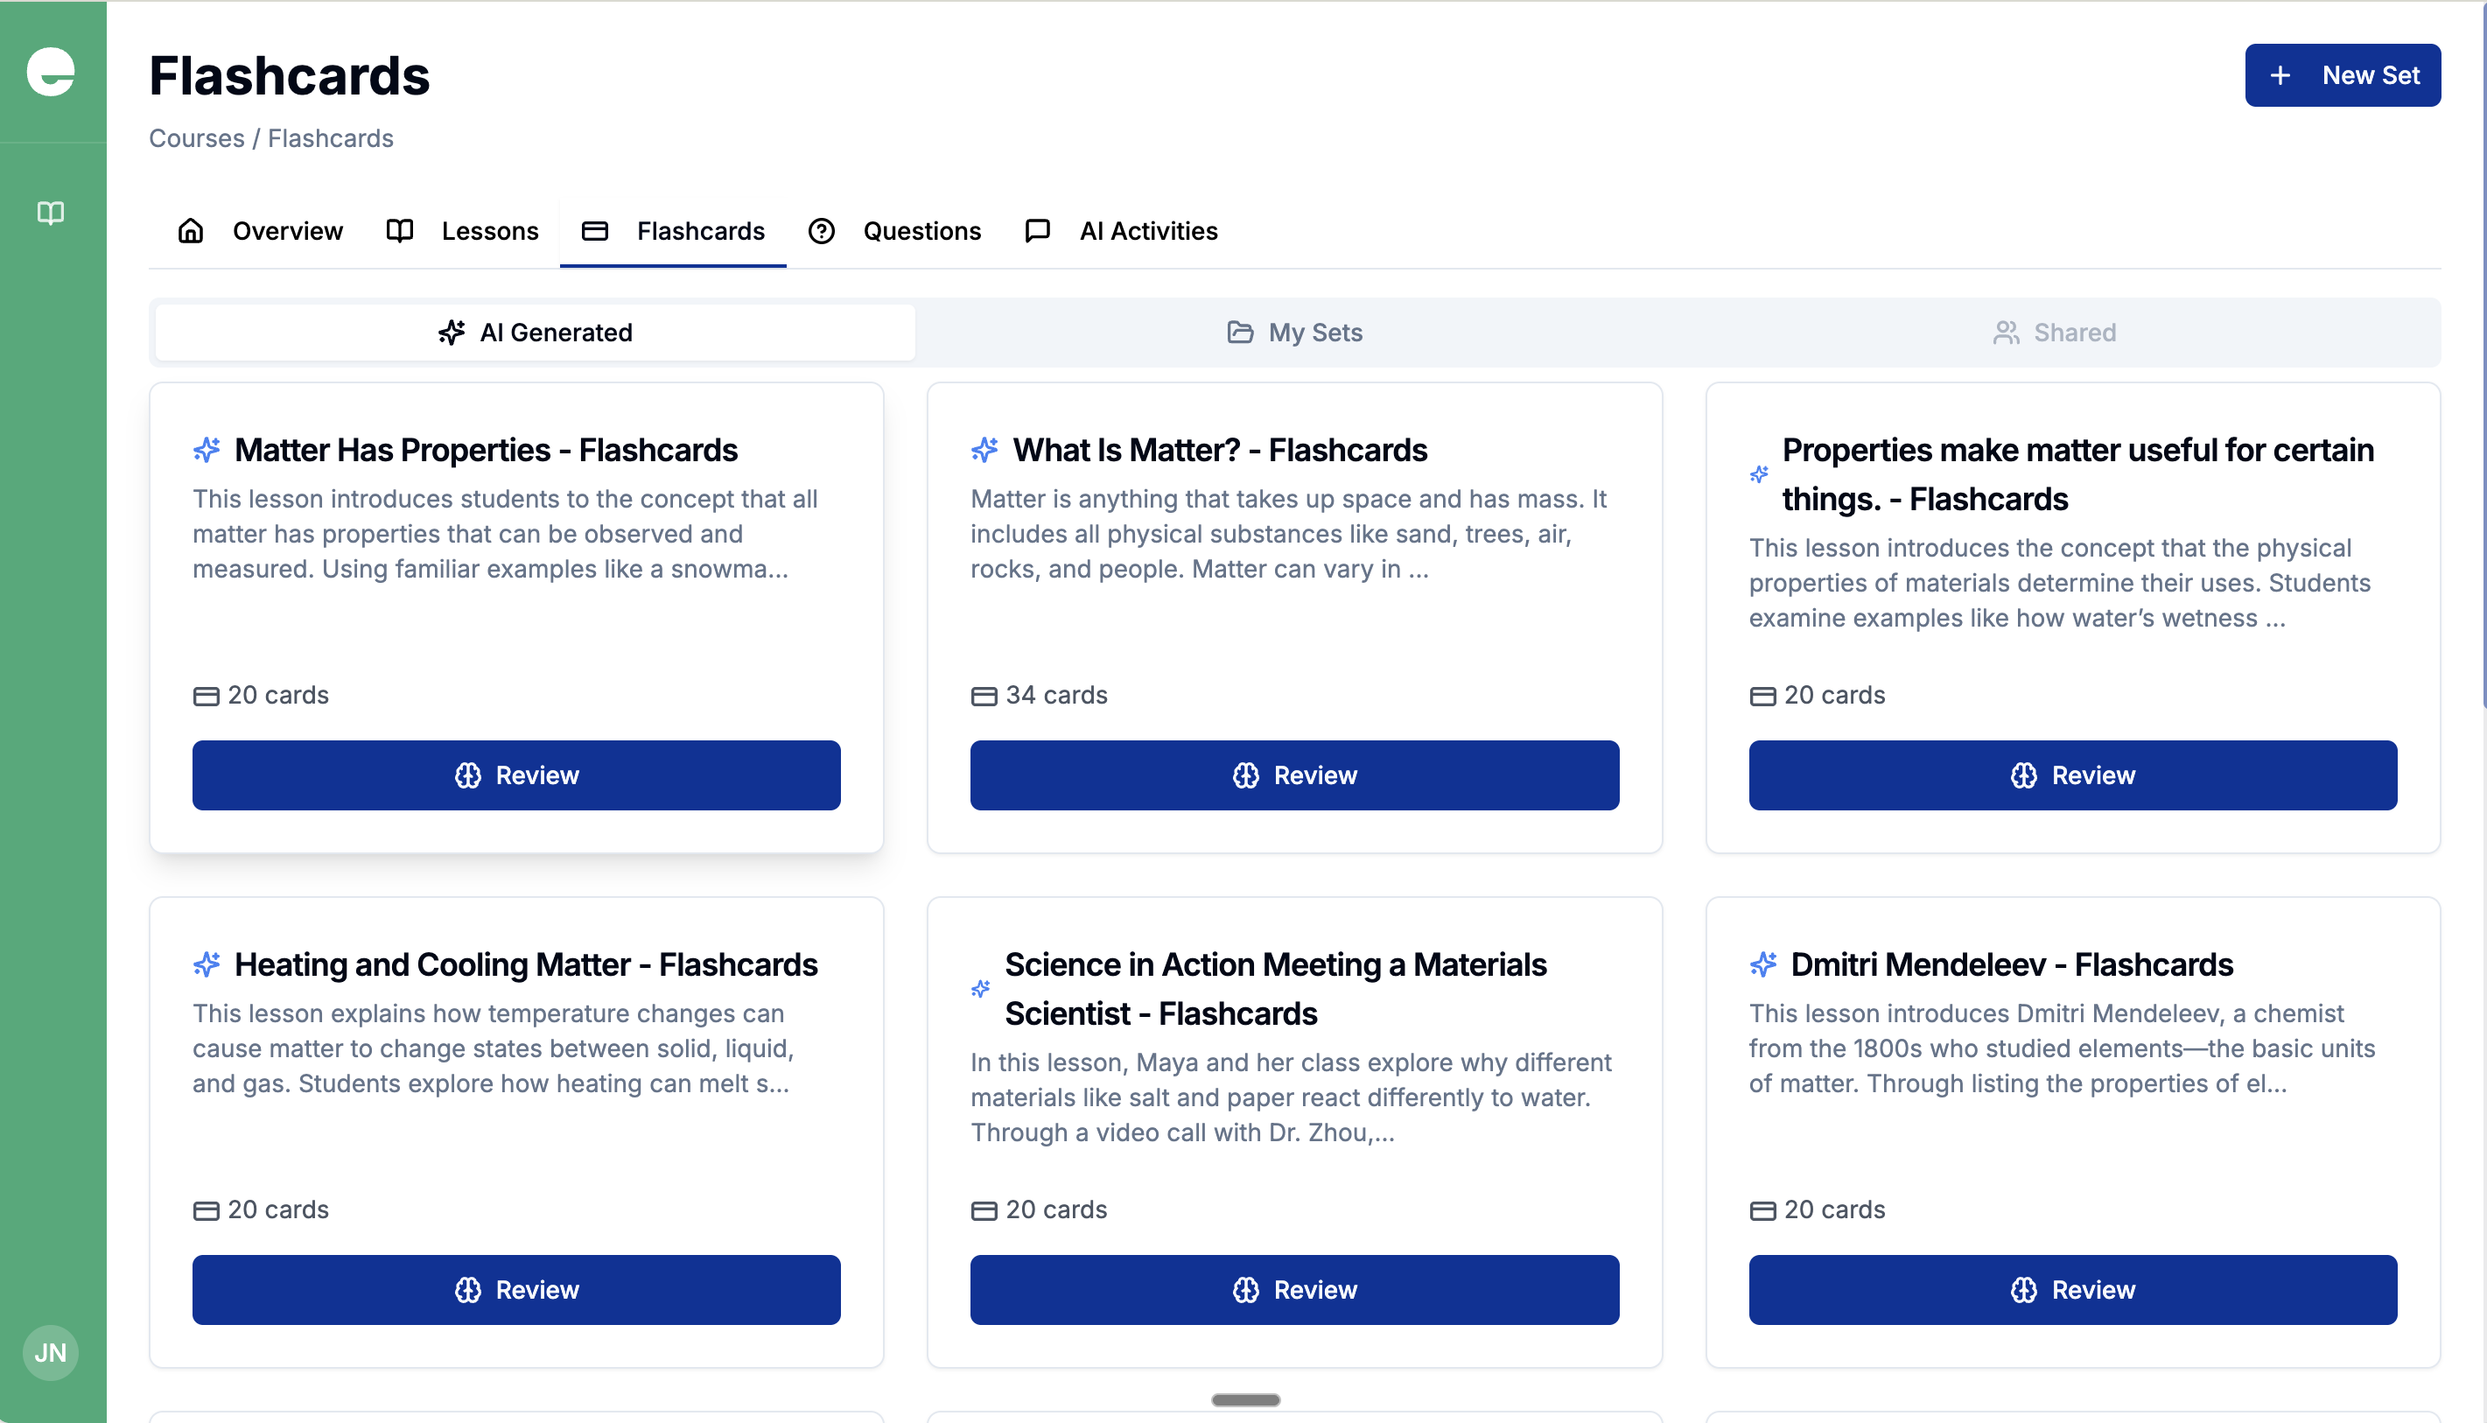The width and height of the screenshot is (2487, 1423).
Task: Click the What Is Matter? card description
Action: 1288,534
